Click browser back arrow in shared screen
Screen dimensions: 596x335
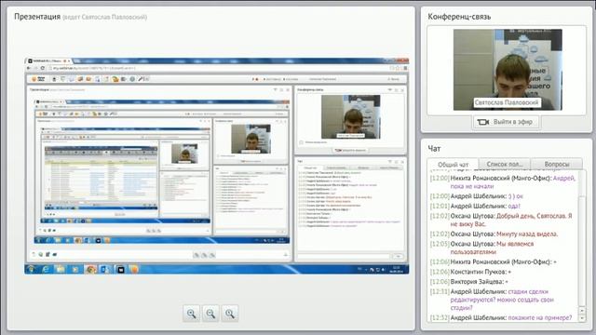click(30, 68)
